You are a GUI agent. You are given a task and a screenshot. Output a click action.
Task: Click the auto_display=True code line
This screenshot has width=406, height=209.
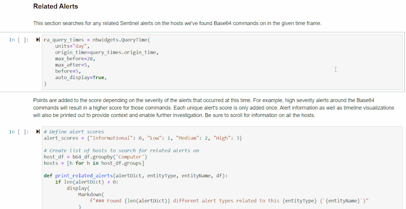click(81, 78)
